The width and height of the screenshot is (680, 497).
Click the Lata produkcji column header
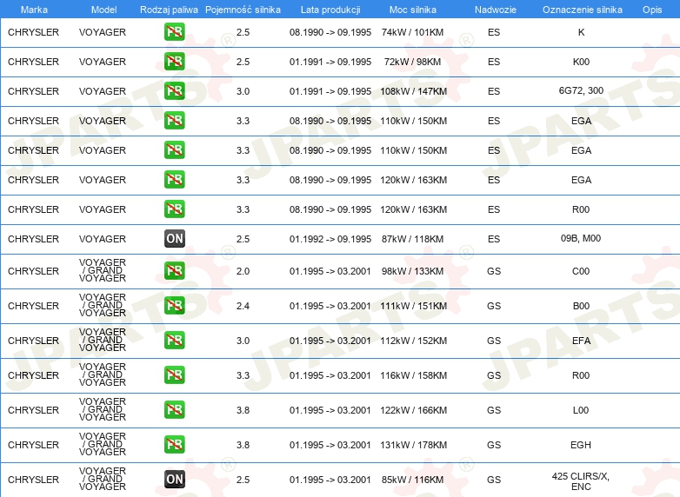point(330,10)
